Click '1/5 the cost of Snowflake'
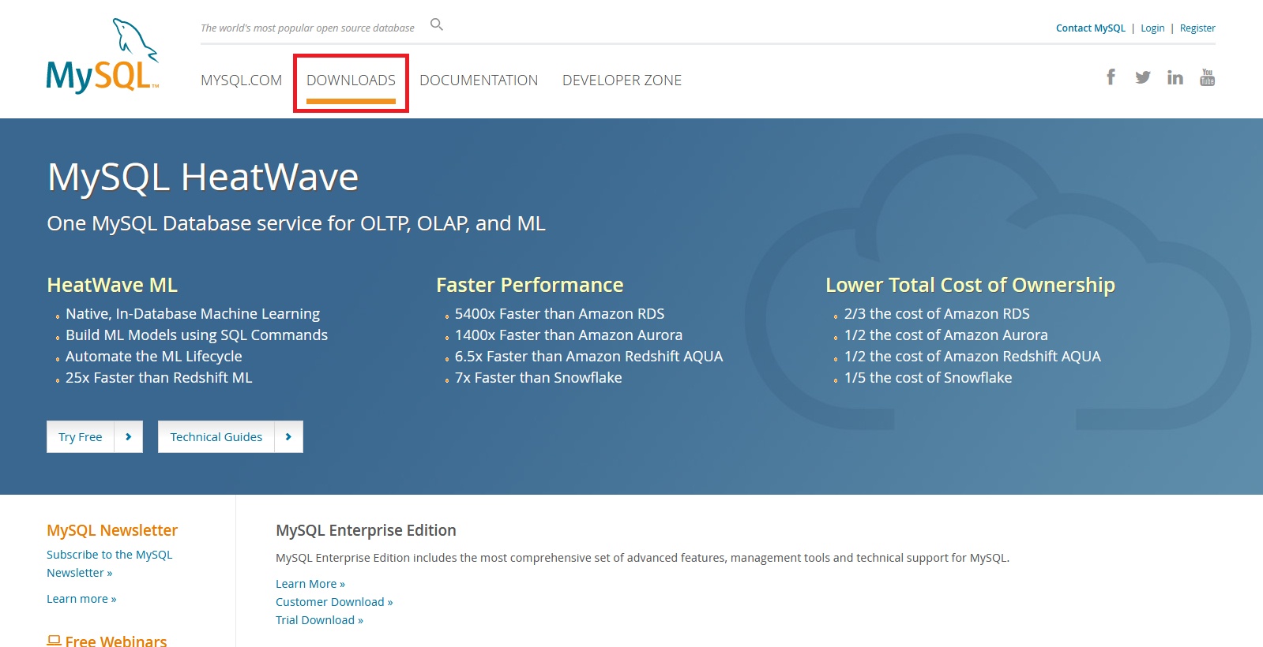This screenshot has width=1263, height=647. (928, 378)
